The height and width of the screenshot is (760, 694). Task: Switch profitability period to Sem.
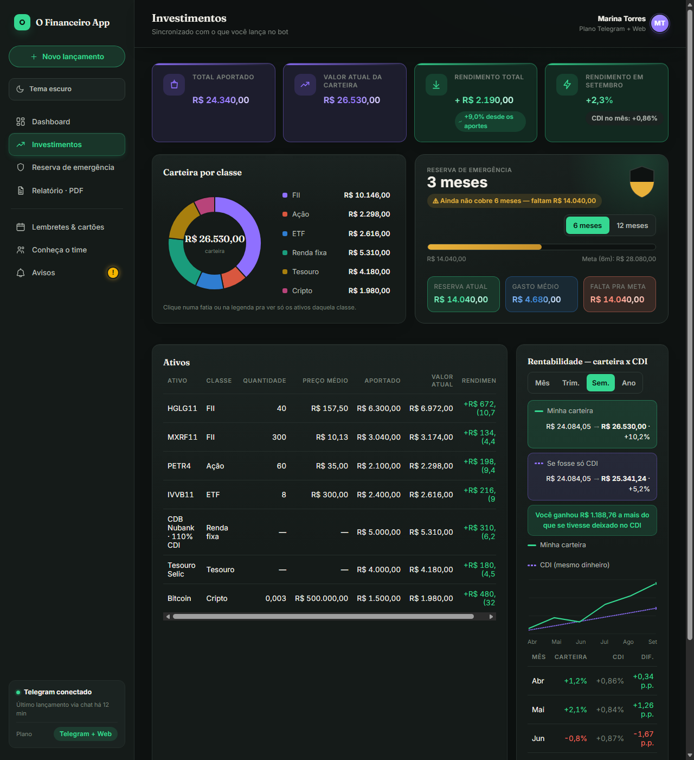600,383
